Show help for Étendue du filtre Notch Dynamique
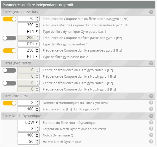 [x=151, y=122]
